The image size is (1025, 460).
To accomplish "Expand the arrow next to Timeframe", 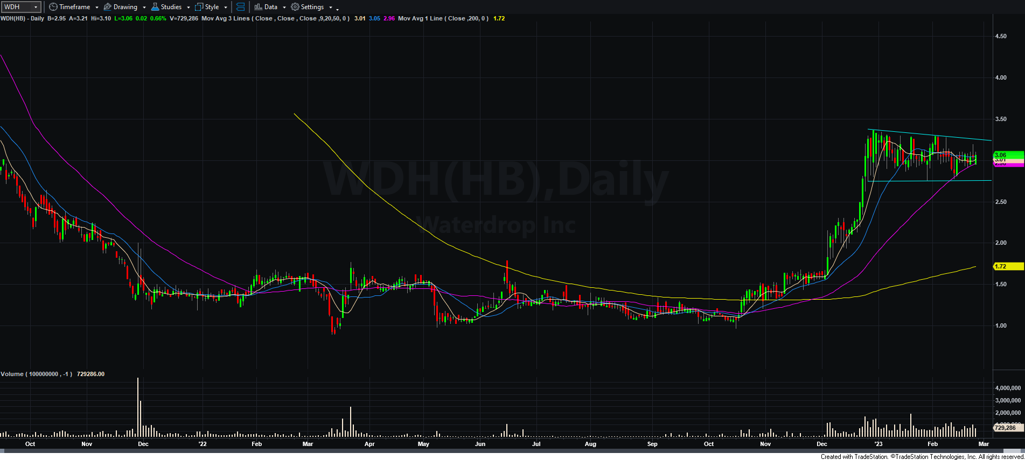I will [97, 8].
